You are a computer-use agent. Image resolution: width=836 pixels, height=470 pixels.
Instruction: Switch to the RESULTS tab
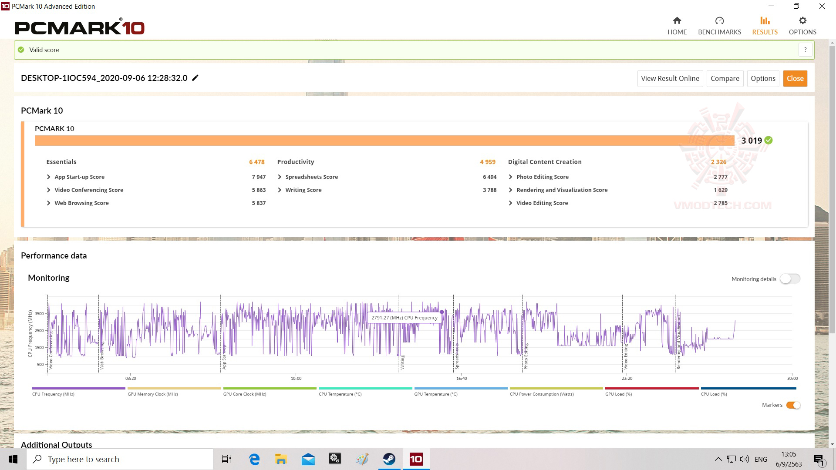click(765, 26)
